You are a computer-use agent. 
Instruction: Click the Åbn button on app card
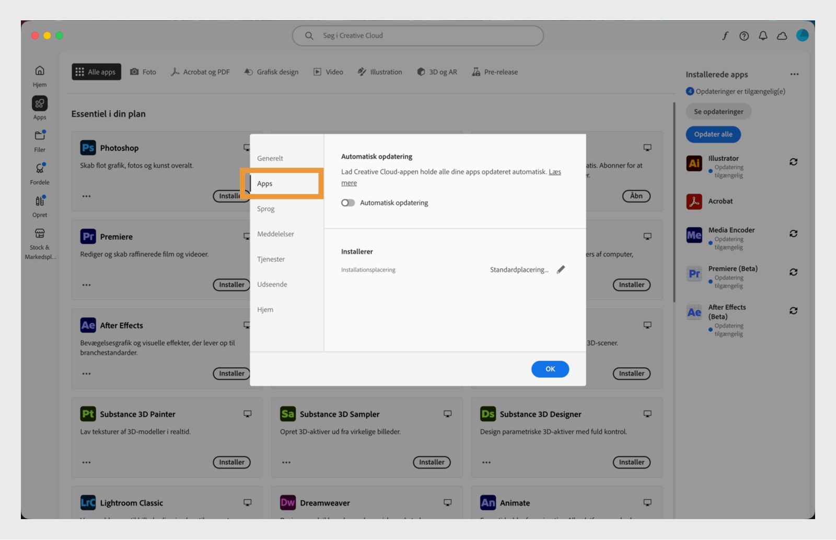636,196
